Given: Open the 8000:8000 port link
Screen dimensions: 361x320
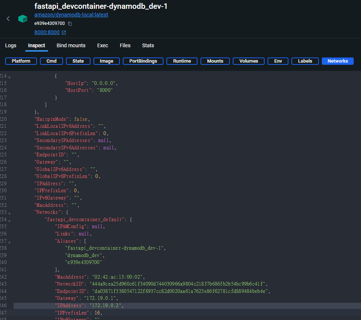Looking at the screenshot, I should (x=47, y=33).
